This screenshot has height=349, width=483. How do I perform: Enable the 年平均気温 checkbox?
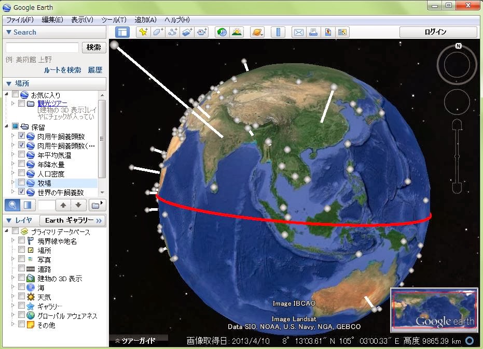22,154
